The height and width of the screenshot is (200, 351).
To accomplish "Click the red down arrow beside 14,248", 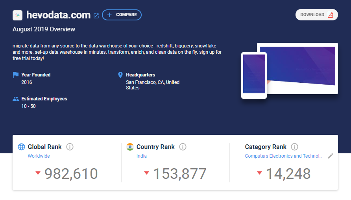I will (x=259, y=173).
